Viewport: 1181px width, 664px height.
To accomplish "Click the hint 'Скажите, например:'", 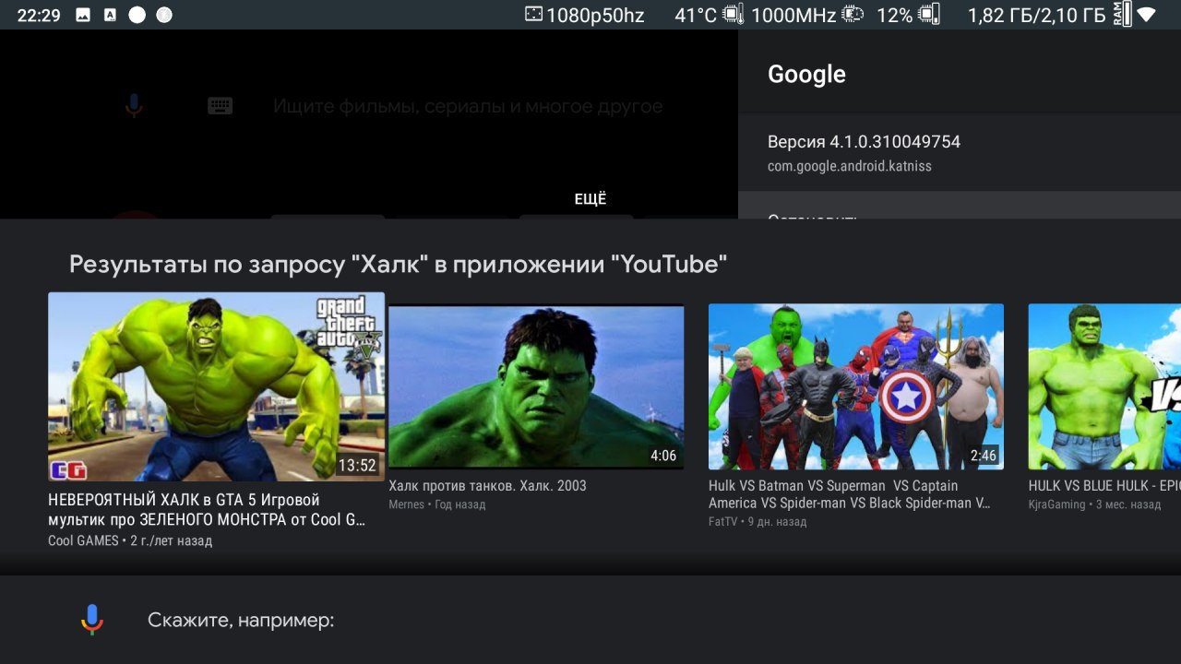I will click(241, 621).
